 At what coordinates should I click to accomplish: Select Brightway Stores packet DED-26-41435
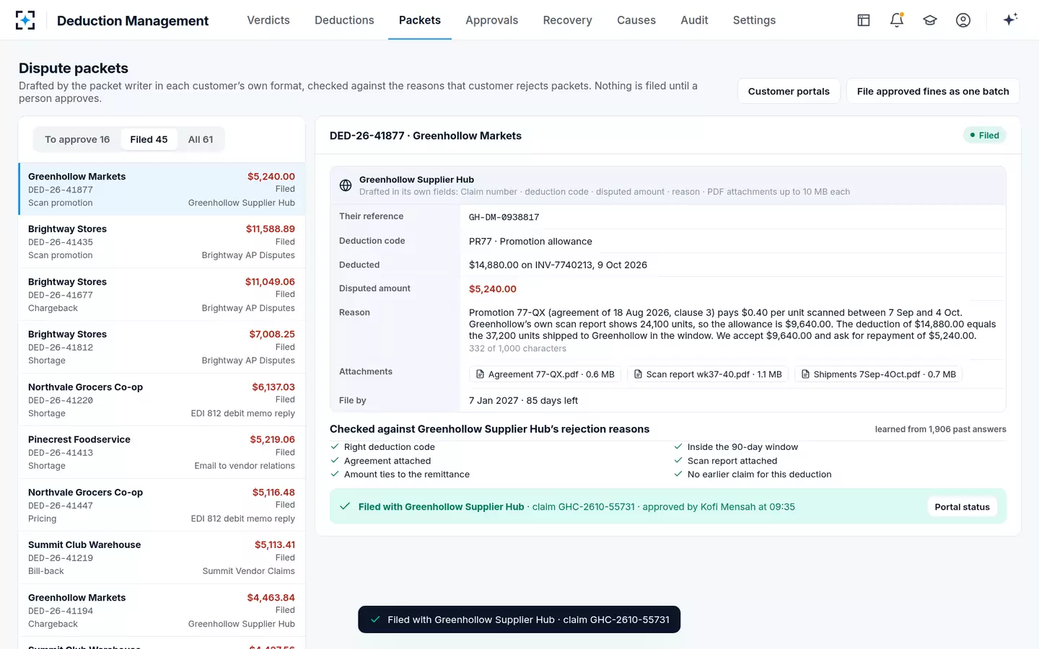tap(162, 242)
